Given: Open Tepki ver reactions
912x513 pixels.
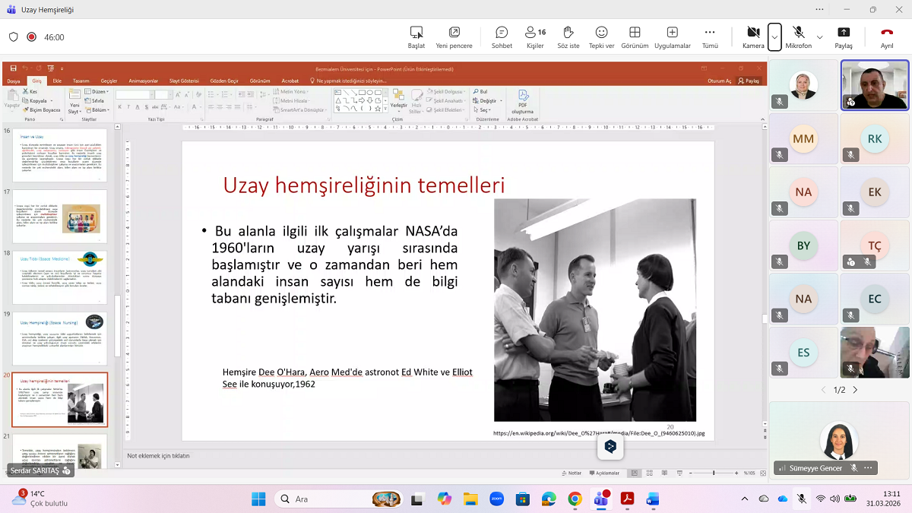Looking at the screenshot, I should click(x=601, y=36).
